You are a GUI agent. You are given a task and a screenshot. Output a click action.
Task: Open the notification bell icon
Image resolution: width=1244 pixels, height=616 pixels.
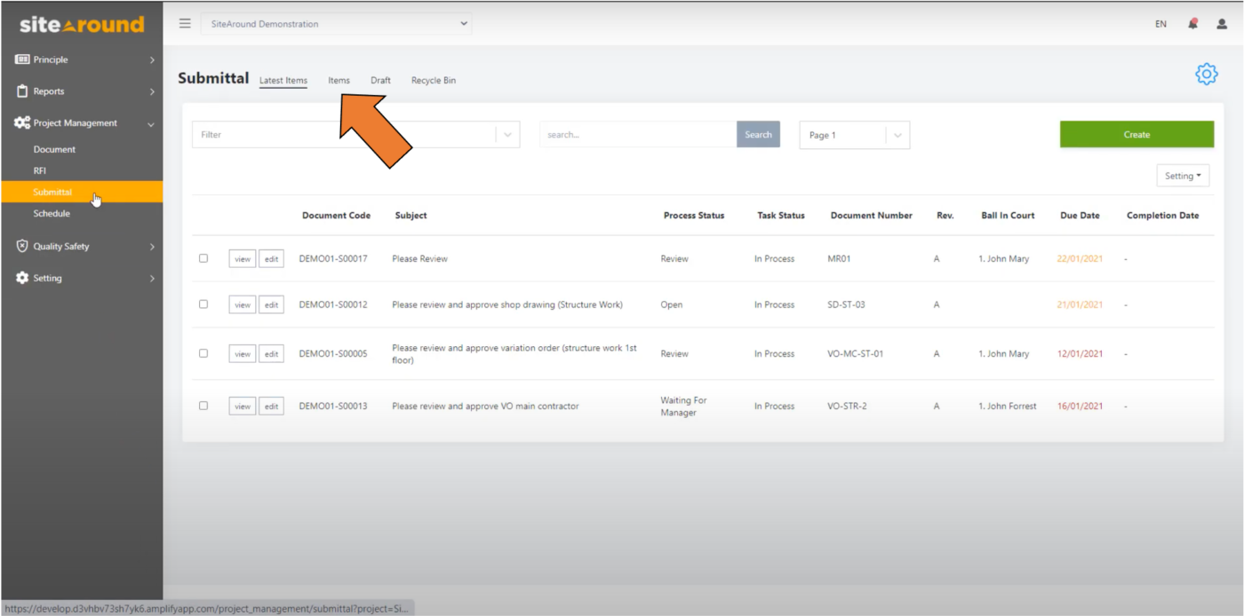coord(1192,24)
